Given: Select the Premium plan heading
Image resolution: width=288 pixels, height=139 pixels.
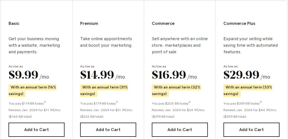Looking at the screenshot, I should [x=89, y=23].
